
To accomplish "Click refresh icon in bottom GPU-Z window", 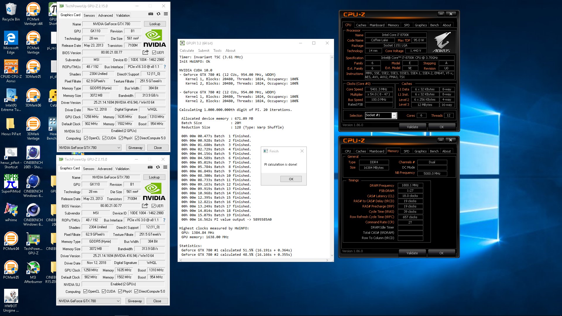I will (158, 167).
